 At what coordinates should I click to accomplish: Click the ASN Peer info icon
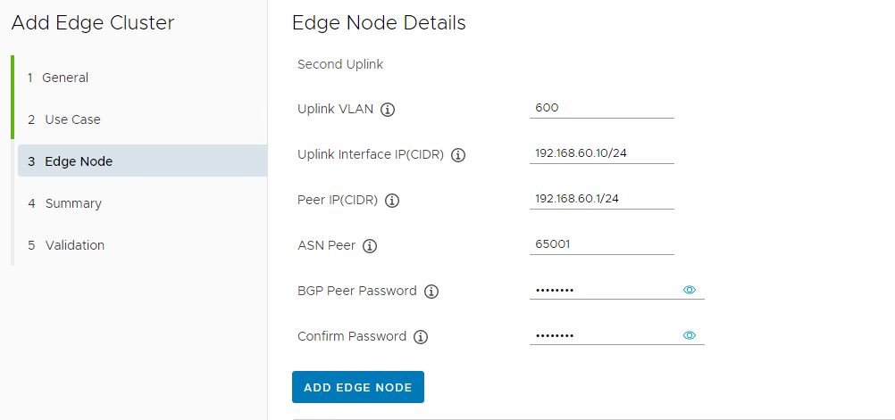[x=370, y=246]
